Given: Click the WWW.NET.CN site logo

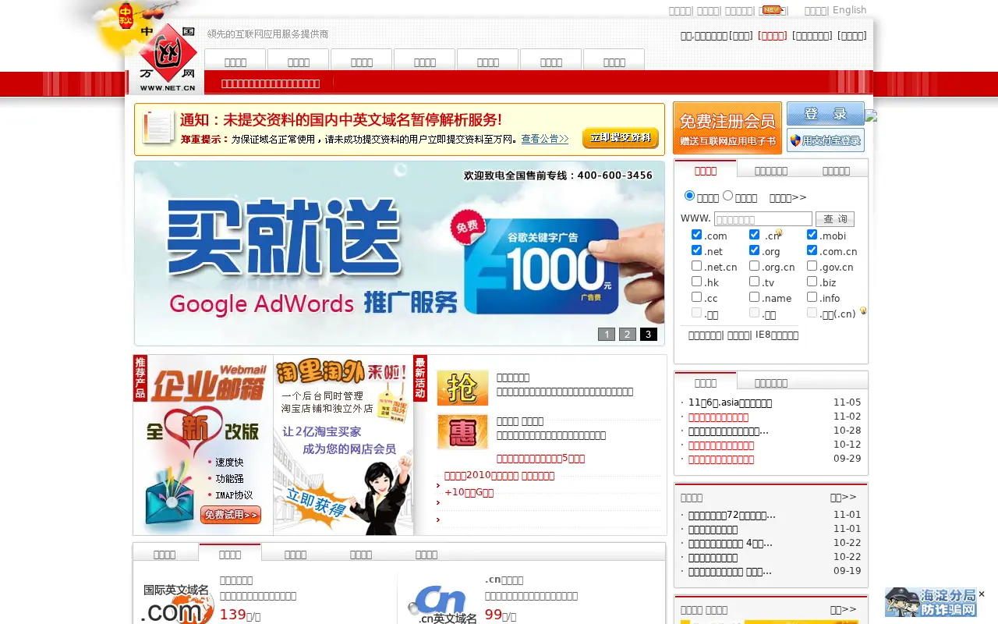Looking at the screenshot, I should (168, 58).
